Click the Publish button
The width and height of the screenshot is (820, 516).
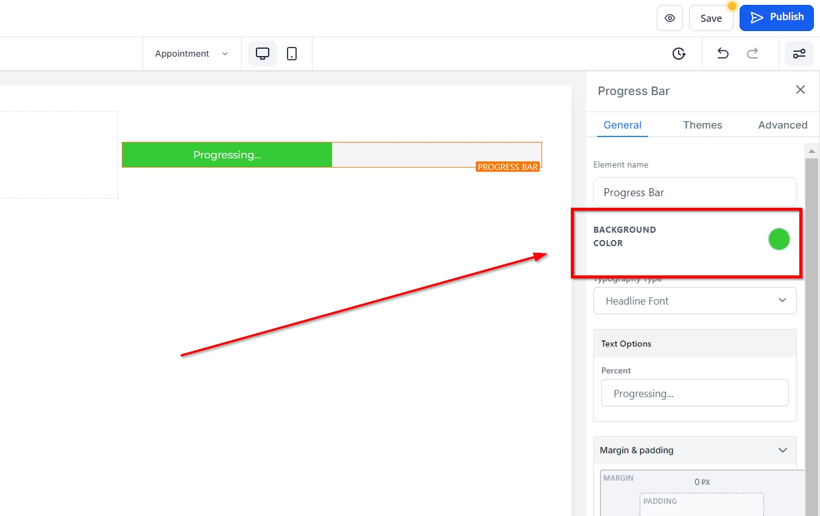[x=776, y=18]
